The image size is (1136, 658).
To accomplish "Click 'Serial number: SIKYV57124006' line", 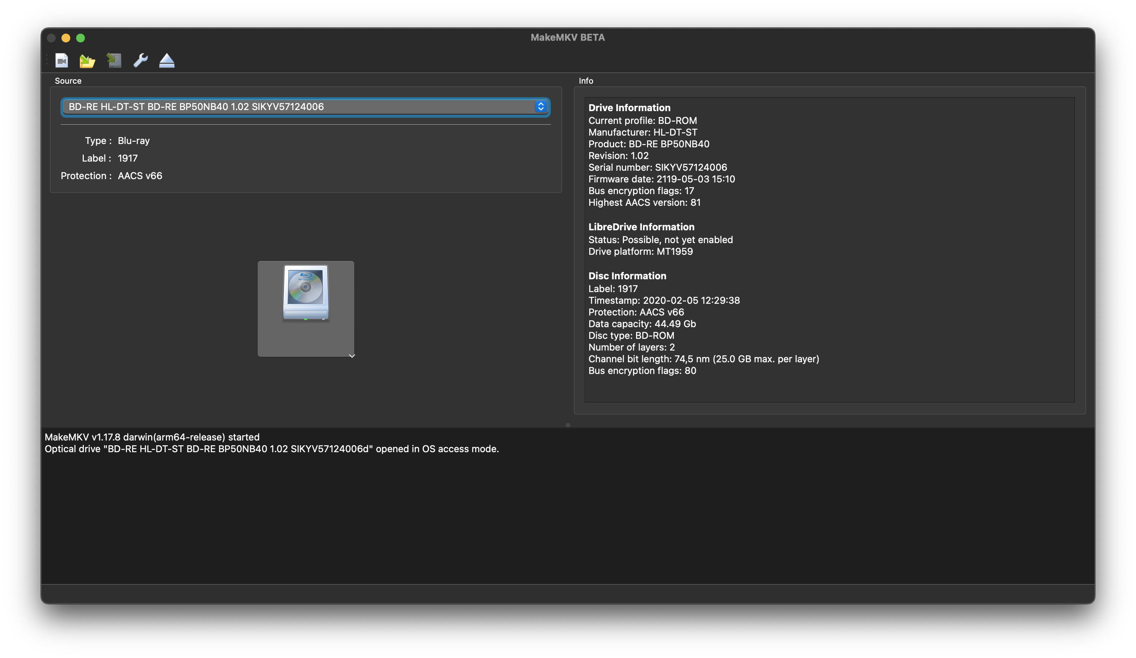I will [x=658, y=167].
